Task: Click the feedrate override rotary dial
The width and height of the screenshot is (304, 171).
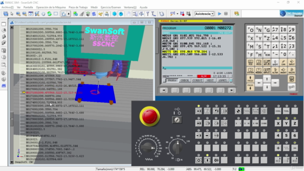Action: coord(149,148)
